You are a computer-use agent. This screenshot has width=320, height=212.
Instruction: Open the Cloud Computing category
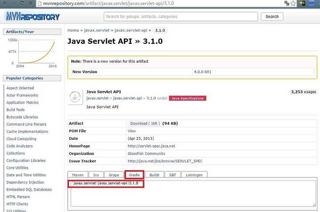[21, 139]
